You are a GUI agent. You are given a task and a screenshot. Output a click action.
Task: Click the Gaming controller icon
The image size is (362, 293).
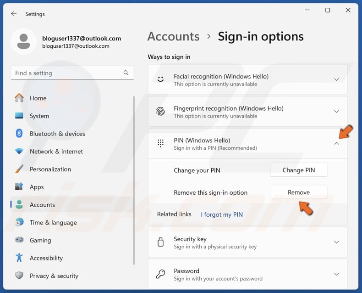19,240
